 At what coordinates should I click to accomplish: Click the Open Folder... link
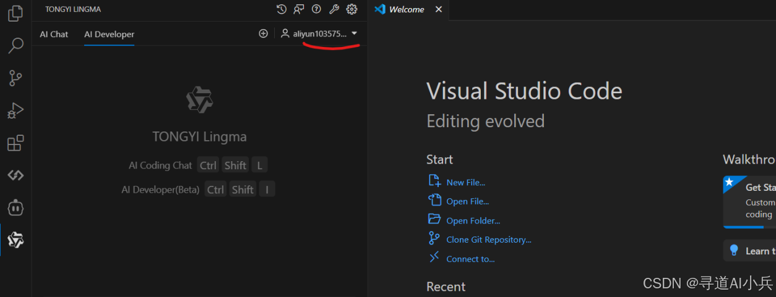coord(473,220)
